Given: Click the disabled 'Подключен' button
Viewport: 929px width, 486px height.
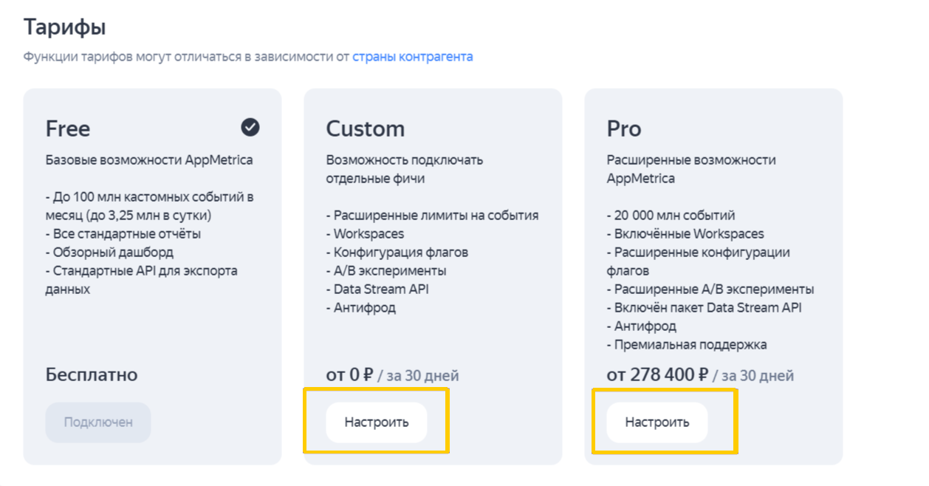Looking at the screenshot, I should click(98, 422).
